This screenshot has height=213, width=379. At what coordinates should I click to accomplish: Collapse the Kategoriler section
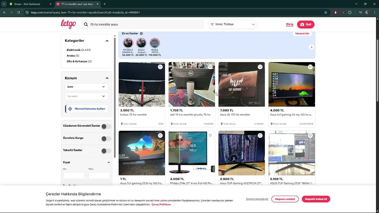pos(107,41)
